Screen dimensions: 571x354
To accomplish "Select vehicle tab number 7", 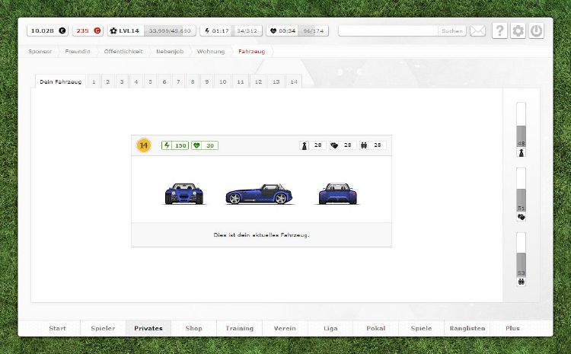I will (x=177, y=81).
